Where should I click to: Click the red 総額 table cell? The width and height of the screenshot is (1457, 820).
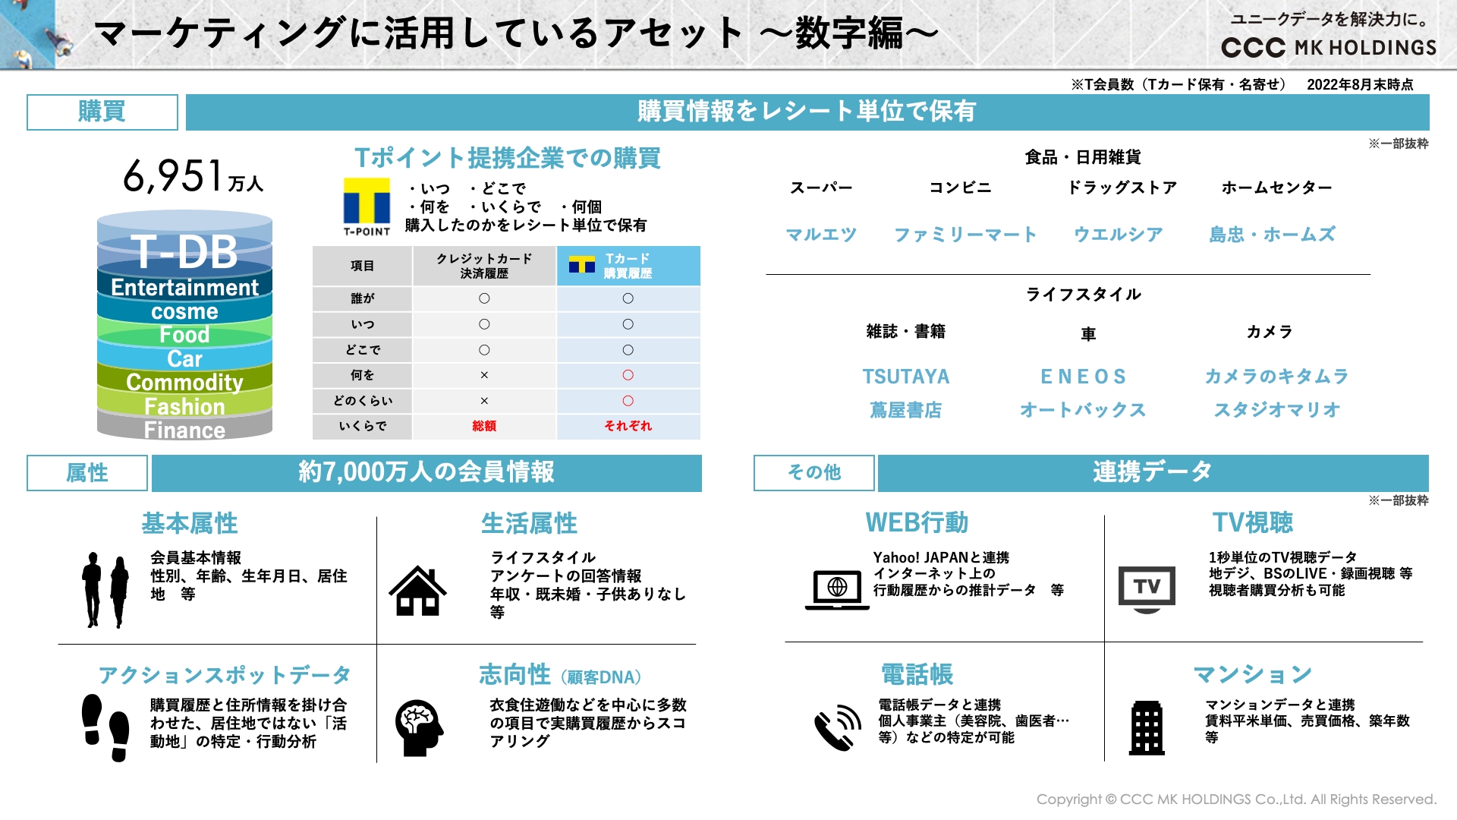484,426
